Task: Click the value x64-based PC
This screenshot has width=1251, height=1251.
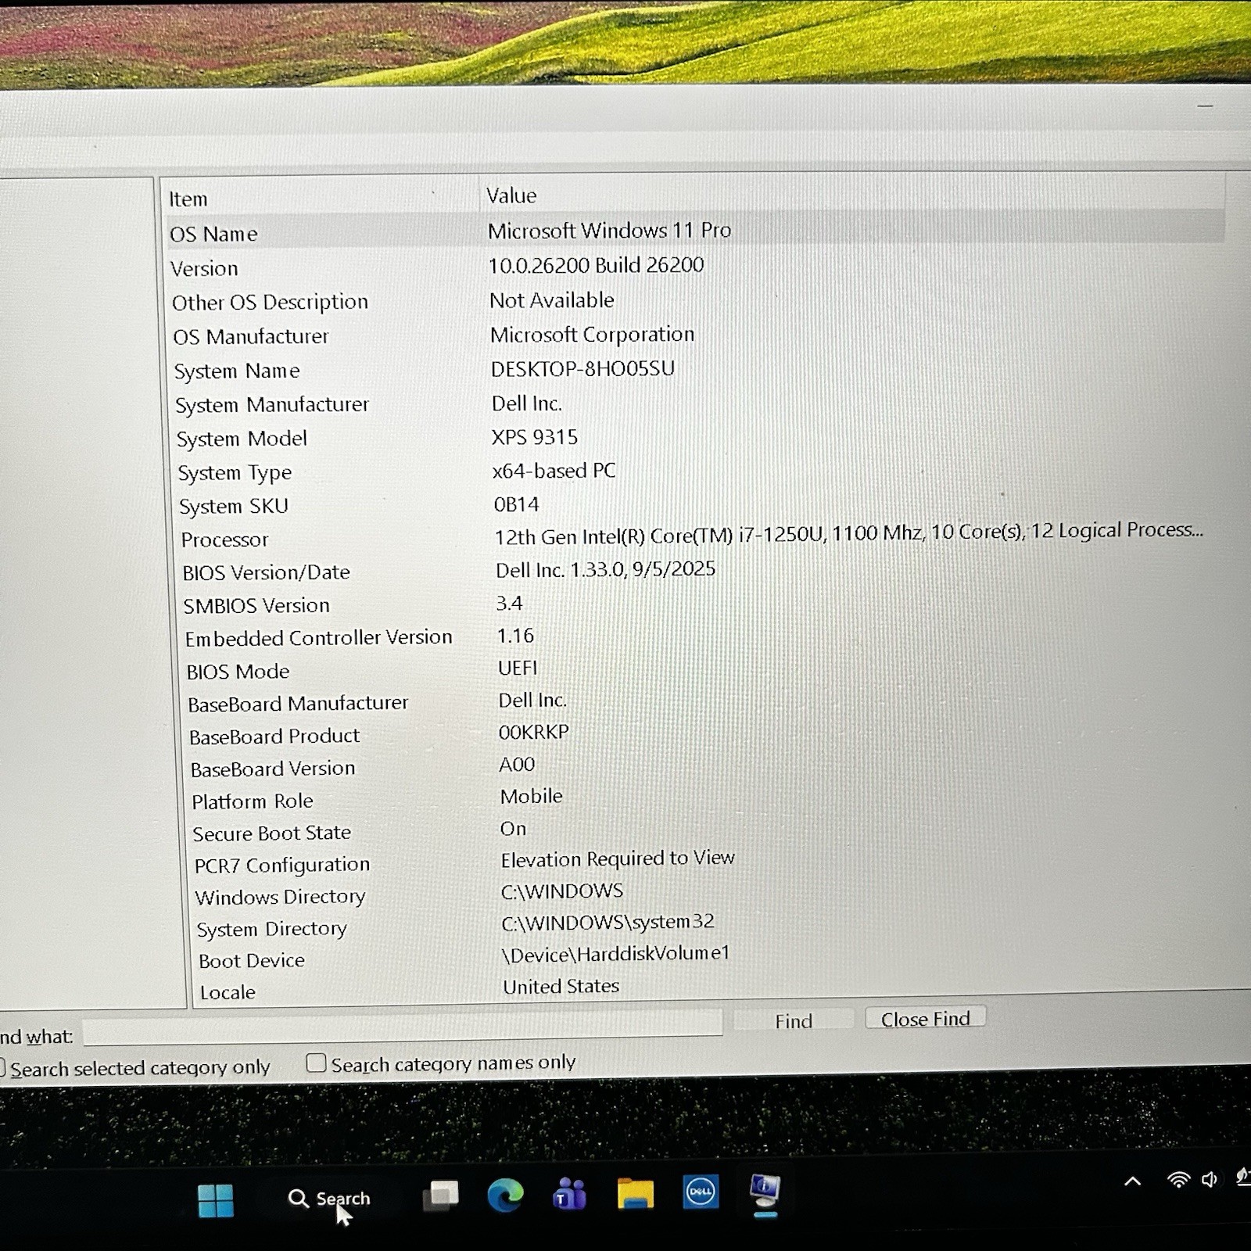Action: tap(554, 471)
